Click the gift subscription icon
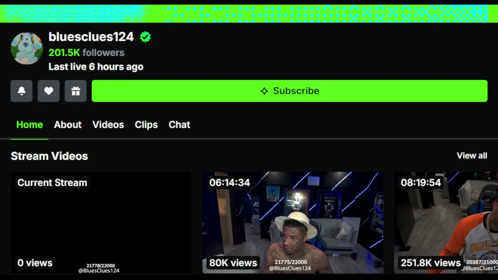Image resolution: width=498 pixels, height=280 pixels. (76, 91)
